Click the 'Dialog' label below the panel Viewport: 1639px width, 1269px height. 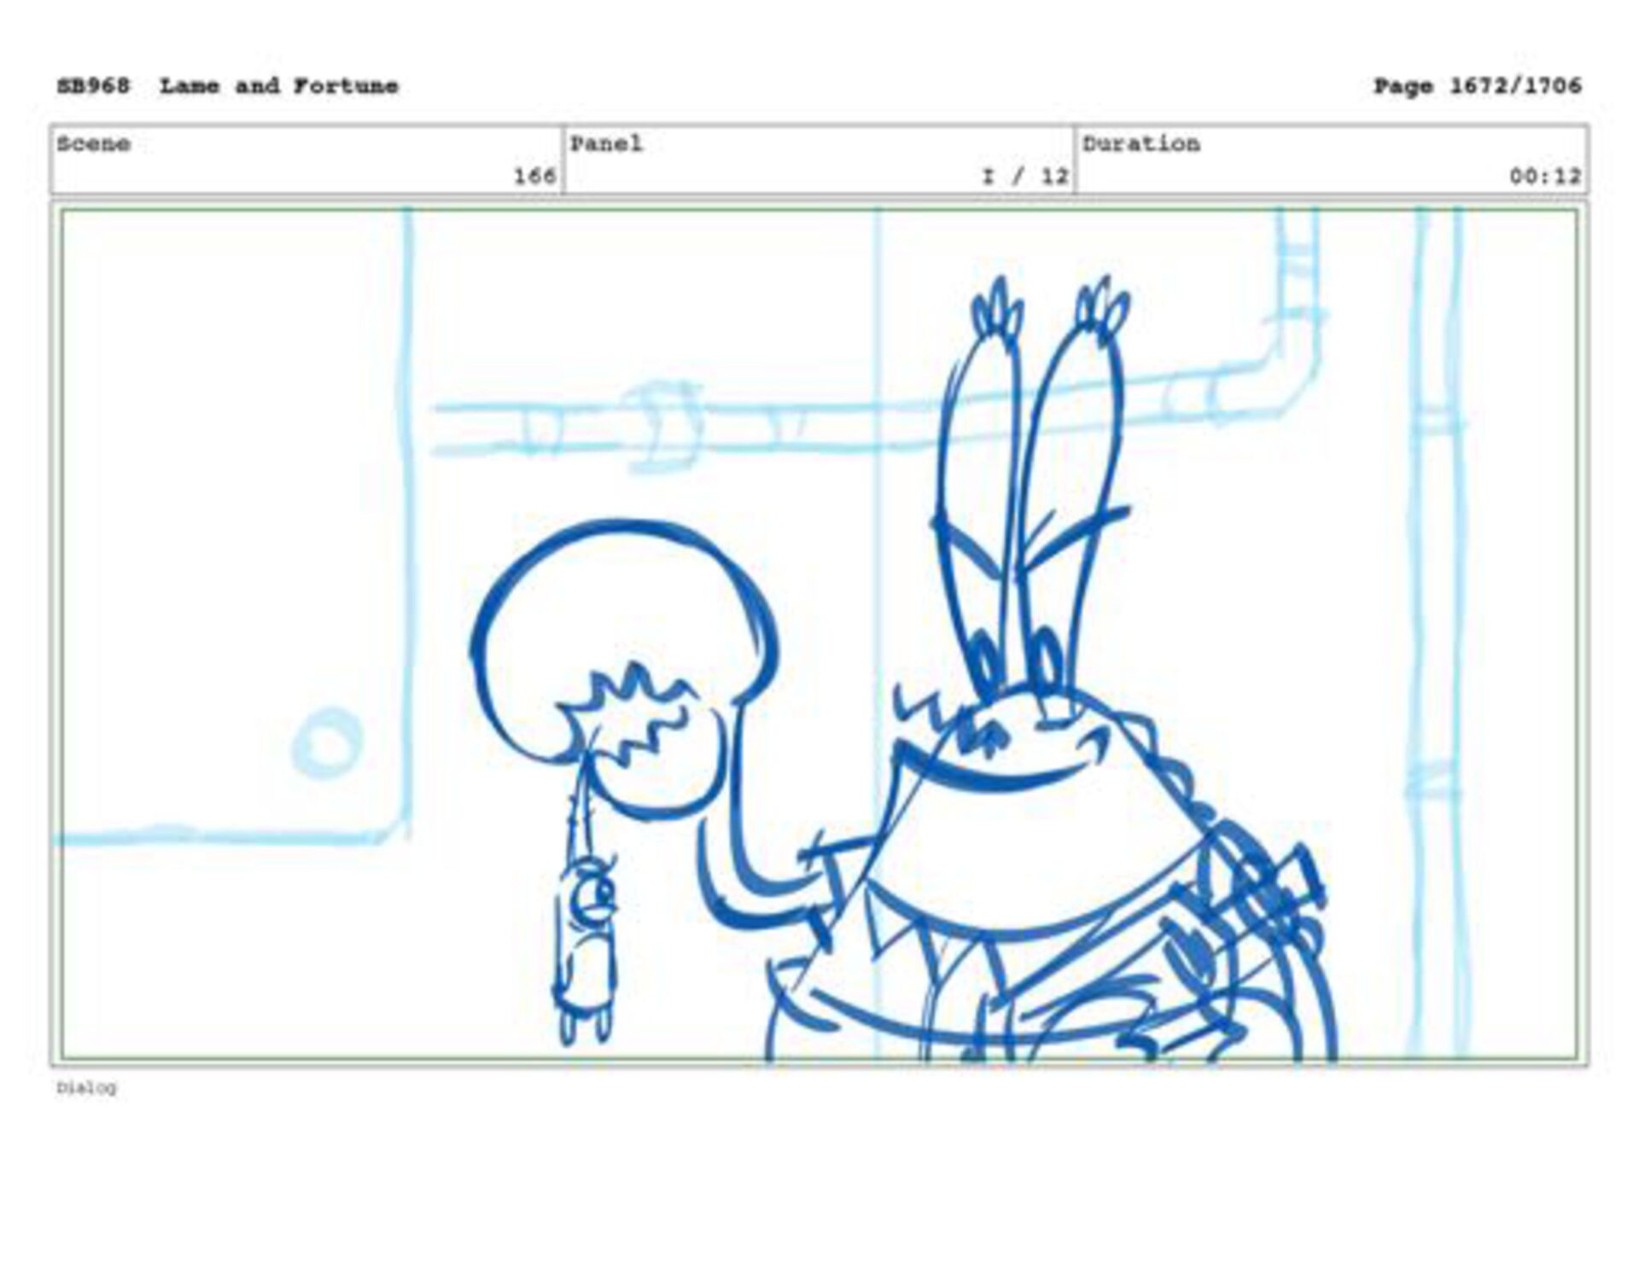[87, 1088]
